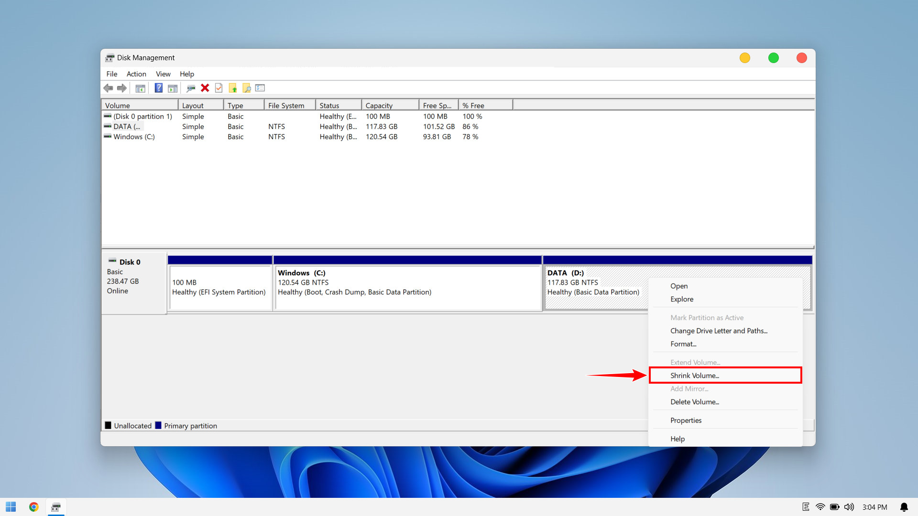Click the settings checklist toolbar icon
918x516 pixels.
coord(260,88)
